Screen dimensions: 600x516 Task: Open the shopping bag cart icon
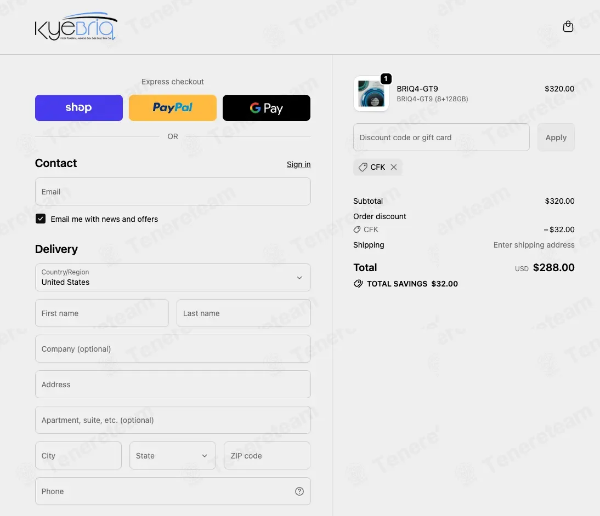click(x=568, y=26)
